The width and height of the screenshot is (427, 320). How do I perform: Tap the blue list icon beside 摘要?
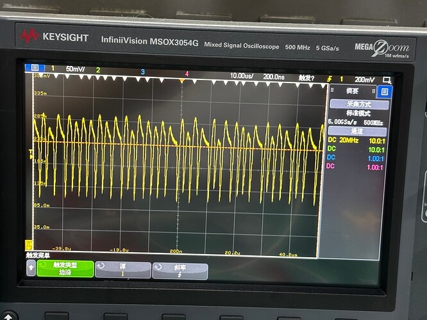click(385, 92)
